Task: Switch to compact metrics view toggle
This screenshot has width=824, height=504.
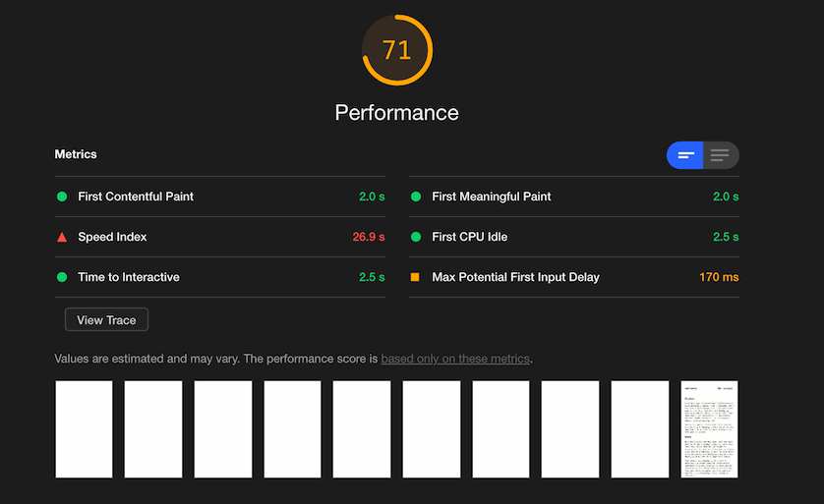Action: pos(684,155)
